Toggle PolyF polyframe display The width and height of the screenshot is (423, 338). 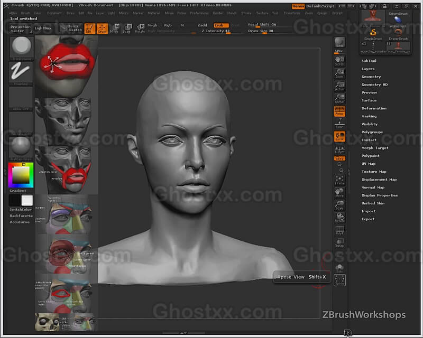tap(339, 230)
